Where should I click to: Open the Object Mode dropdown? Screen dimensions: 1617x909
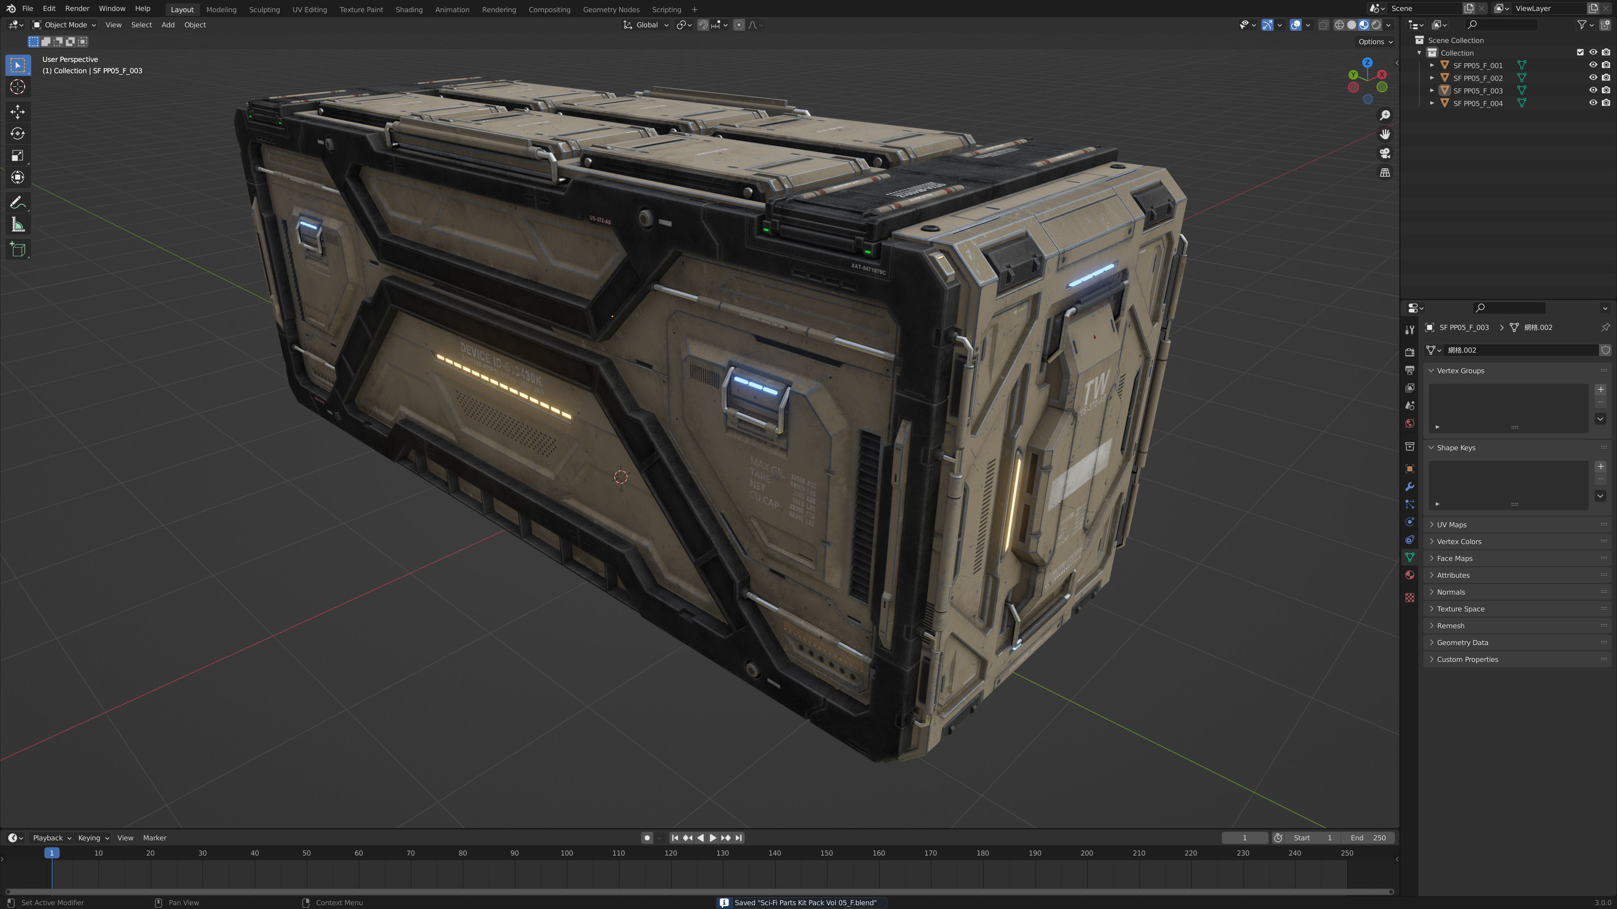pyautogui.click(x=64, y=24)
